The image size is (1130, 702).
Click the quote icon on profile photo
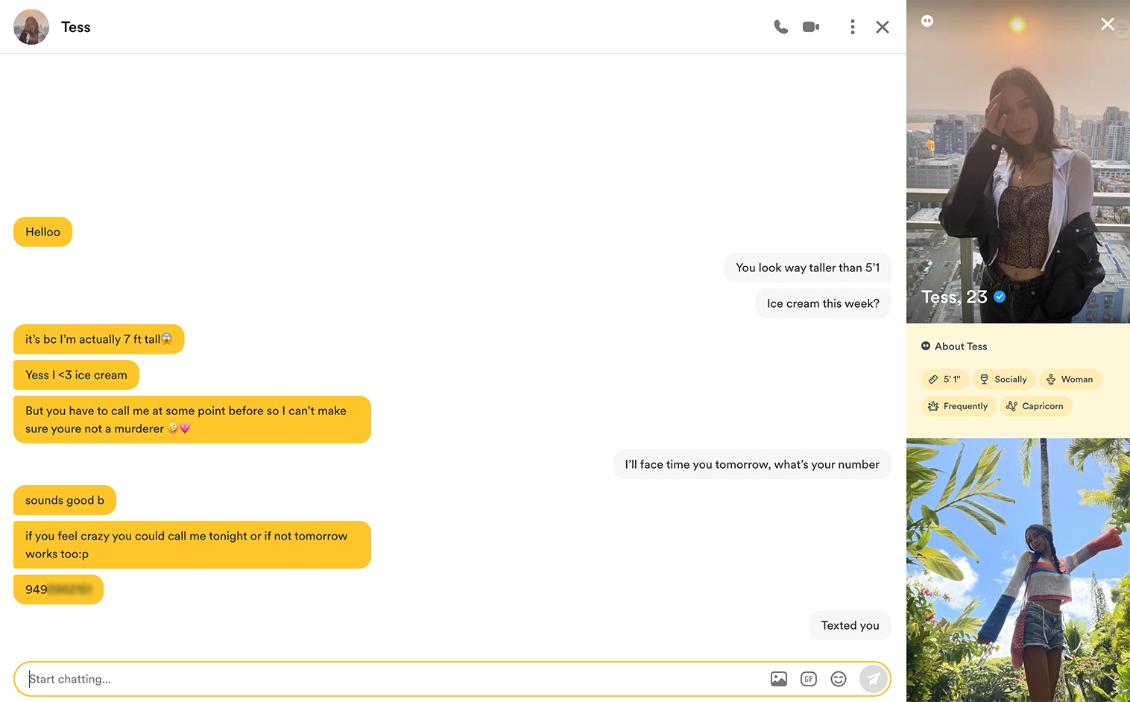927,21
